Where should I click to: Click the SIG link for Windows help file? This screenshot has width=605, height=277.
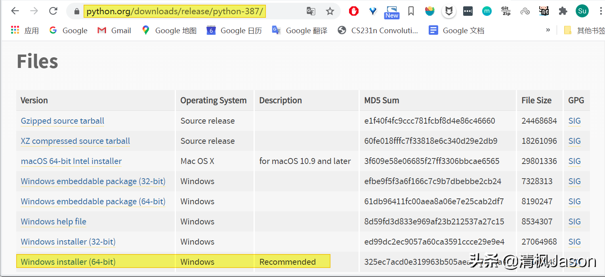coord(574,222)
